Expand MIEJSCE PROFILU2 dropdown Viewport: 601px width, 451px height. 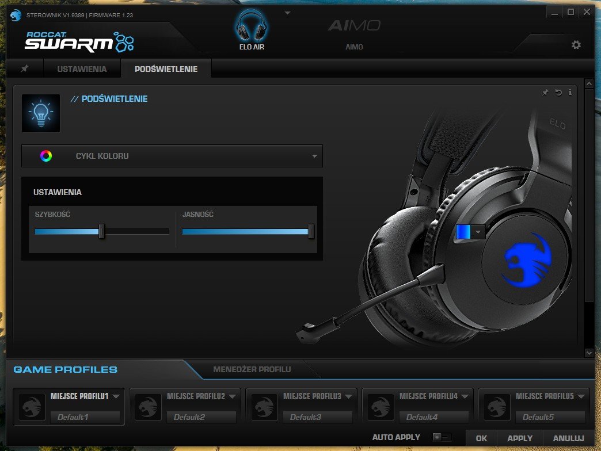pos(232,396)
